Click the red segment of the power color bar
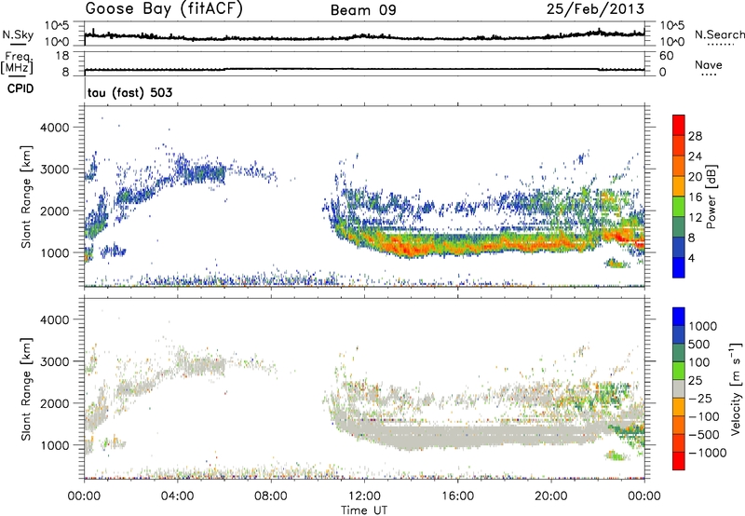 coord(679,125)
